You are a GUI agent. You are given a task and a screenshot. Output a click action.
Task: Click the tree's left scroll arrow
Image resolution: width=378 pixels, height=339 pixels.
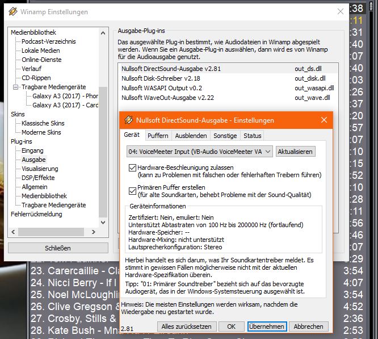click(13, 232)
